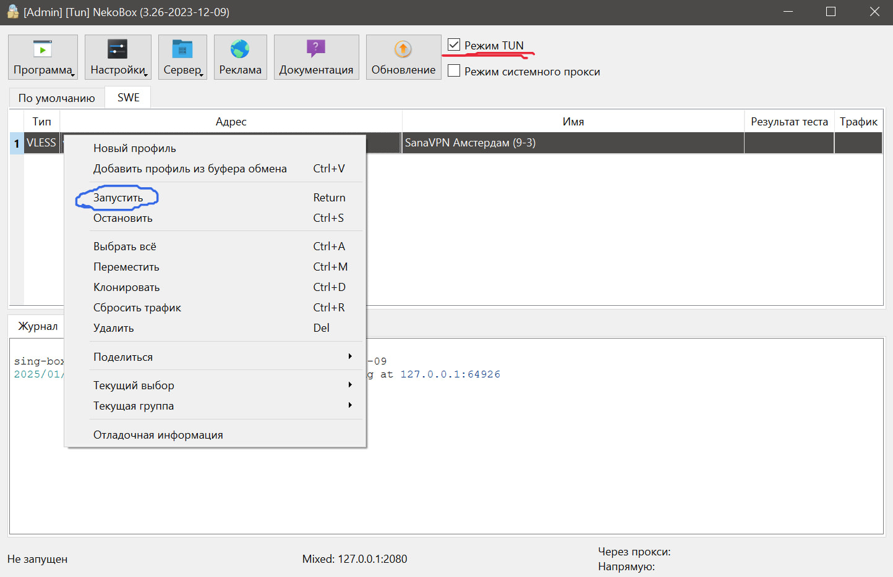The height and width of the screenshot is (577, 893).
Task: Open Отладочная информация menu entry
Action: tap(215, 435)
